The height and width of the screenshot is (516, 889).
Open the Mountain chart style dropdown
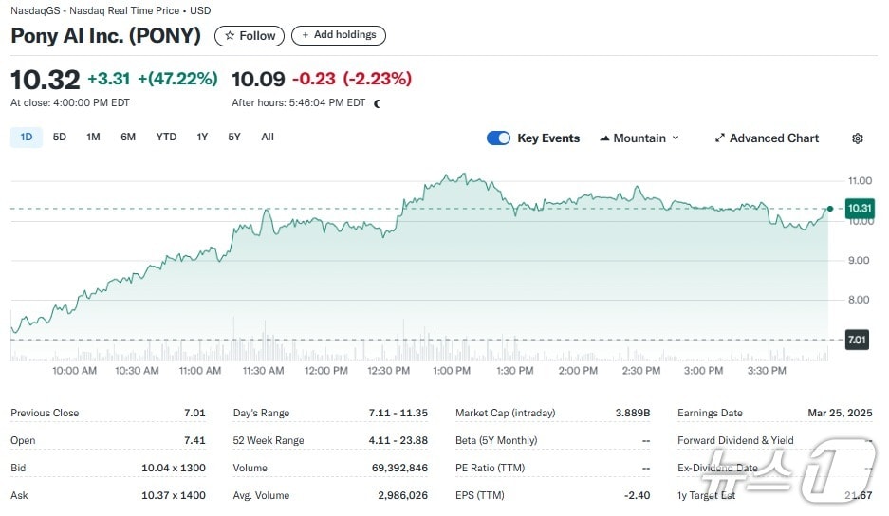(x=639, y=138)
